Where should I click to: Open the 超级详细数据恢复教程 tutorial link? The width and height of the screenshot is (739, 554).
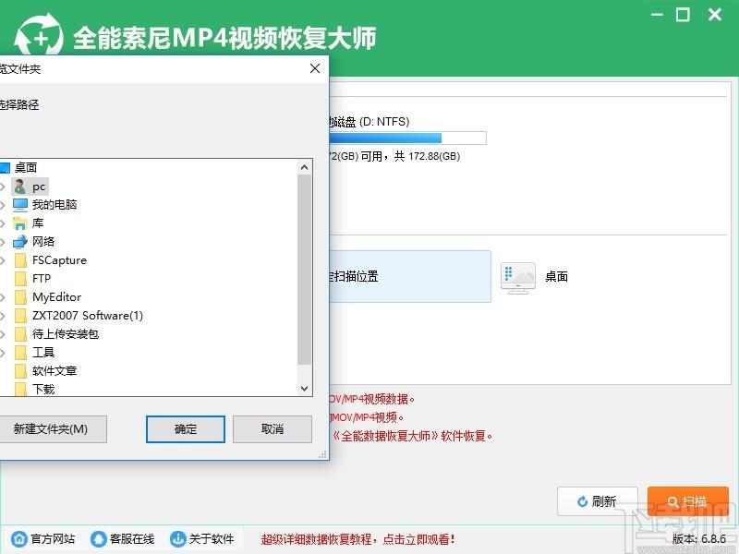tap(358, 539)
